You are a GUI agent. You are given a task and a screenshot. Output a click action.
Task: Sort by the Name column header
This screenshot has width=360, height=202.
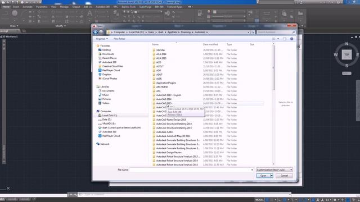click(x=155, y=44)
